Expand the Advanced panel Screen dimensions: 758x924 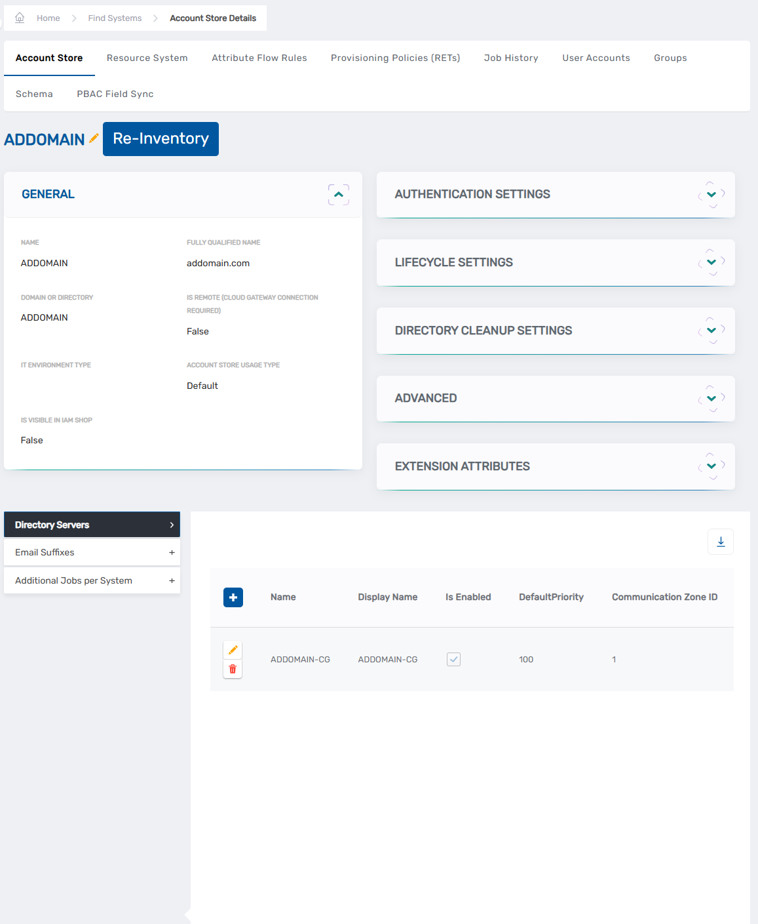pos(711,399)
